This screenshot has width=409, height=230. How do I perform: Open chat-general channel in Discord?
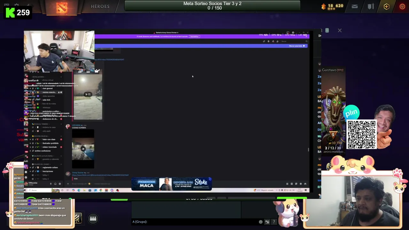(x=48, y=88)
